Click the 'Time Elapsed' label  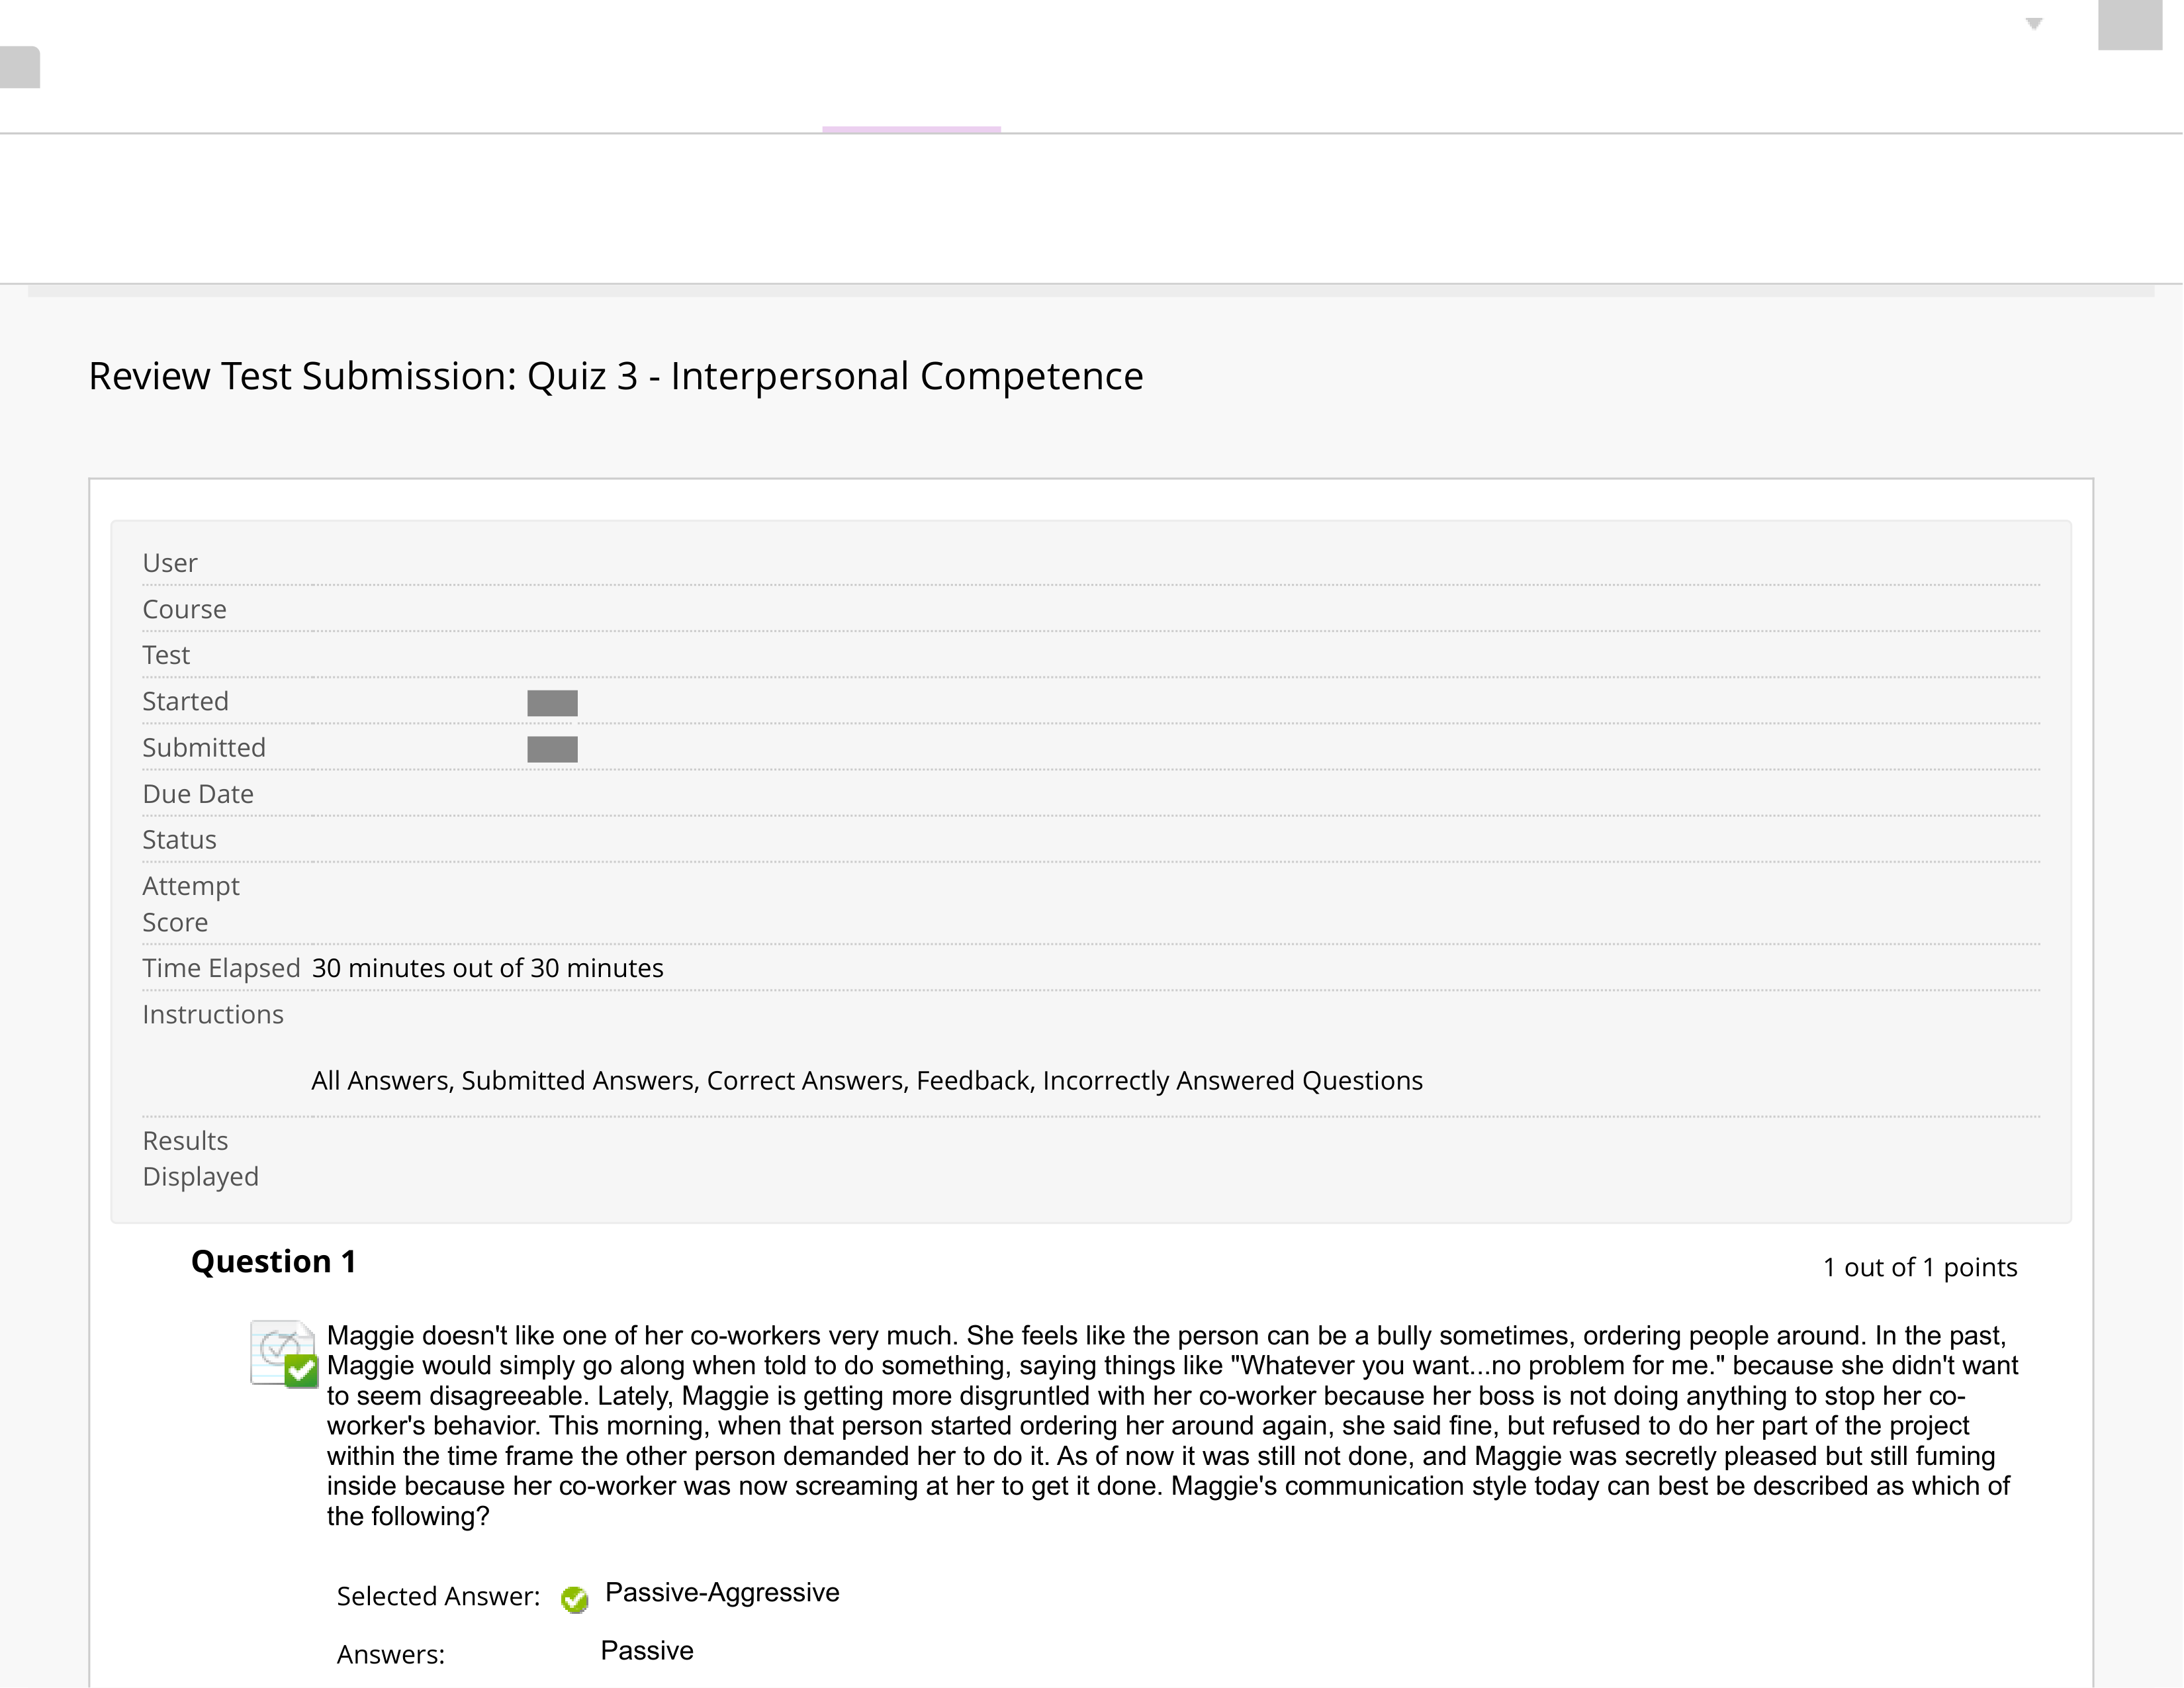click(x=221, y=968)
